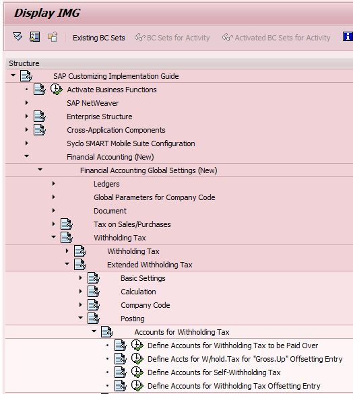Select 'Activate Business Functions' text
Image resolution: width=353 pixels, height=394 pixels.
pyautogui.click(x=112, y=90)
